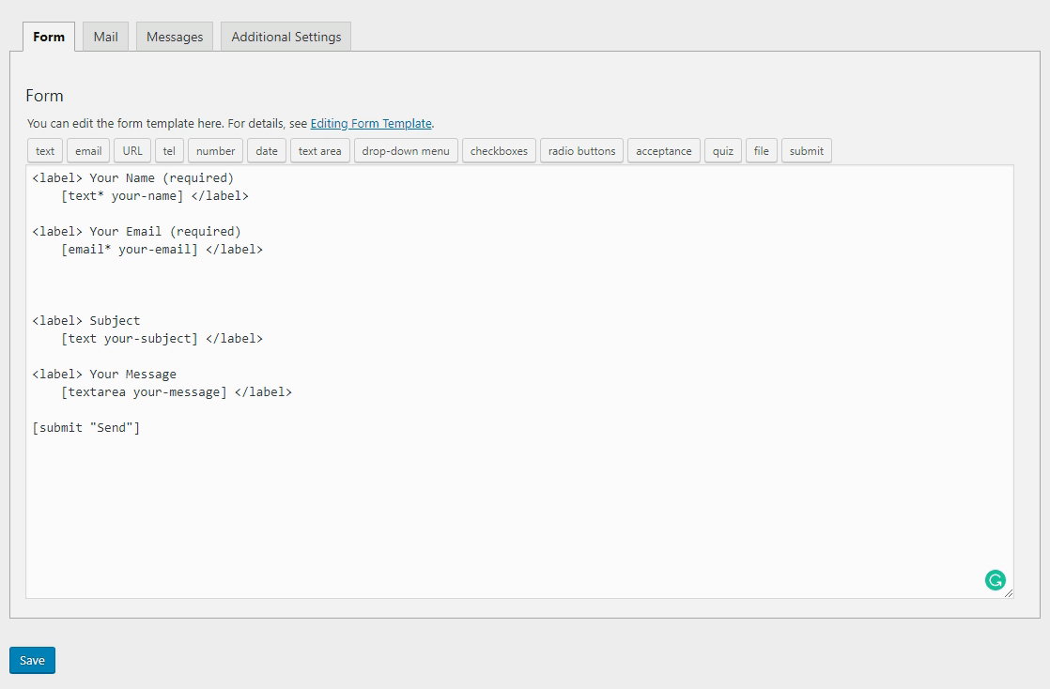Save the contact form

(x=32, y=660)
